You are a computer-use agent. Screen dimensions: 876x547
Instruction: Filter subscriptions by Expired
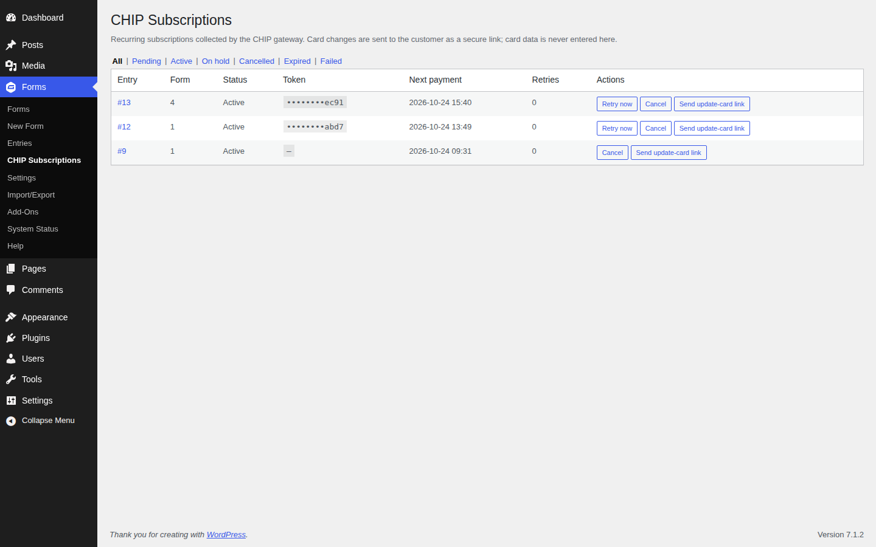click(297, 61)
